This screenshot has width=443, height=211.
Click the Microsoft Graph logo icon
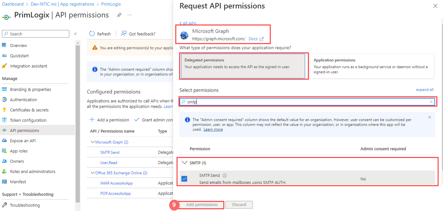click(x=184, y=35)
